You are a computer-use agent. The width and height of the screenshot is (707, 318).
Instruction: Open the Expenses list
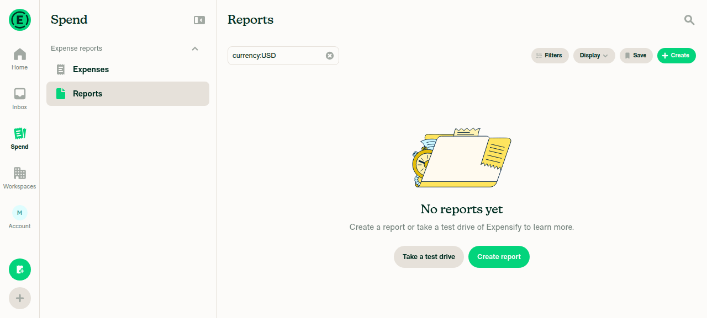click(x=128, y=69)
